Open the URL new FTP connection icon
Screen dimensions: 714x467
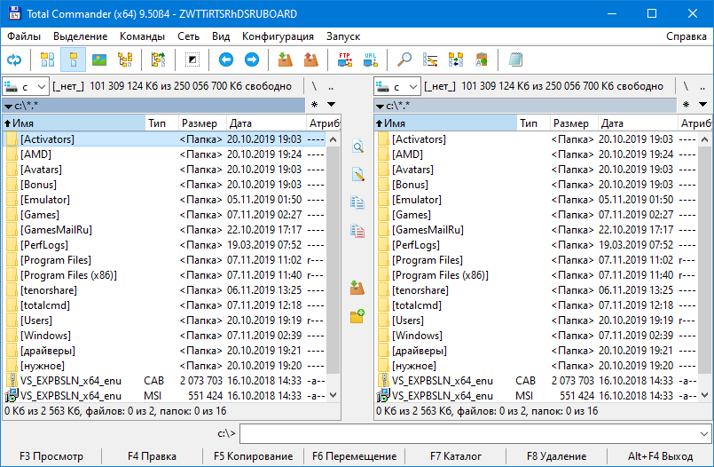pyautogui.click(x=370, y=59)
